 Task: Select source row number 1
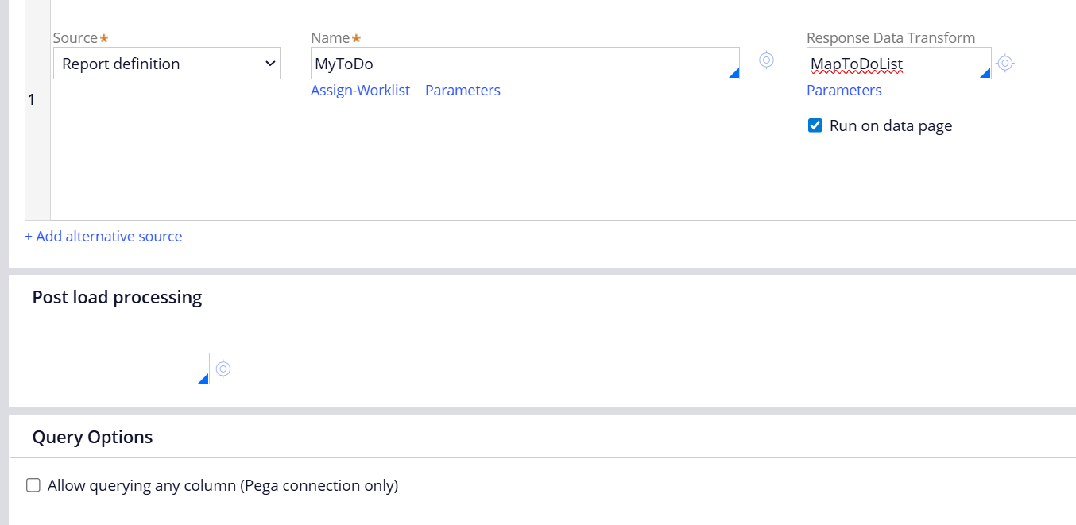click(32, 99)
